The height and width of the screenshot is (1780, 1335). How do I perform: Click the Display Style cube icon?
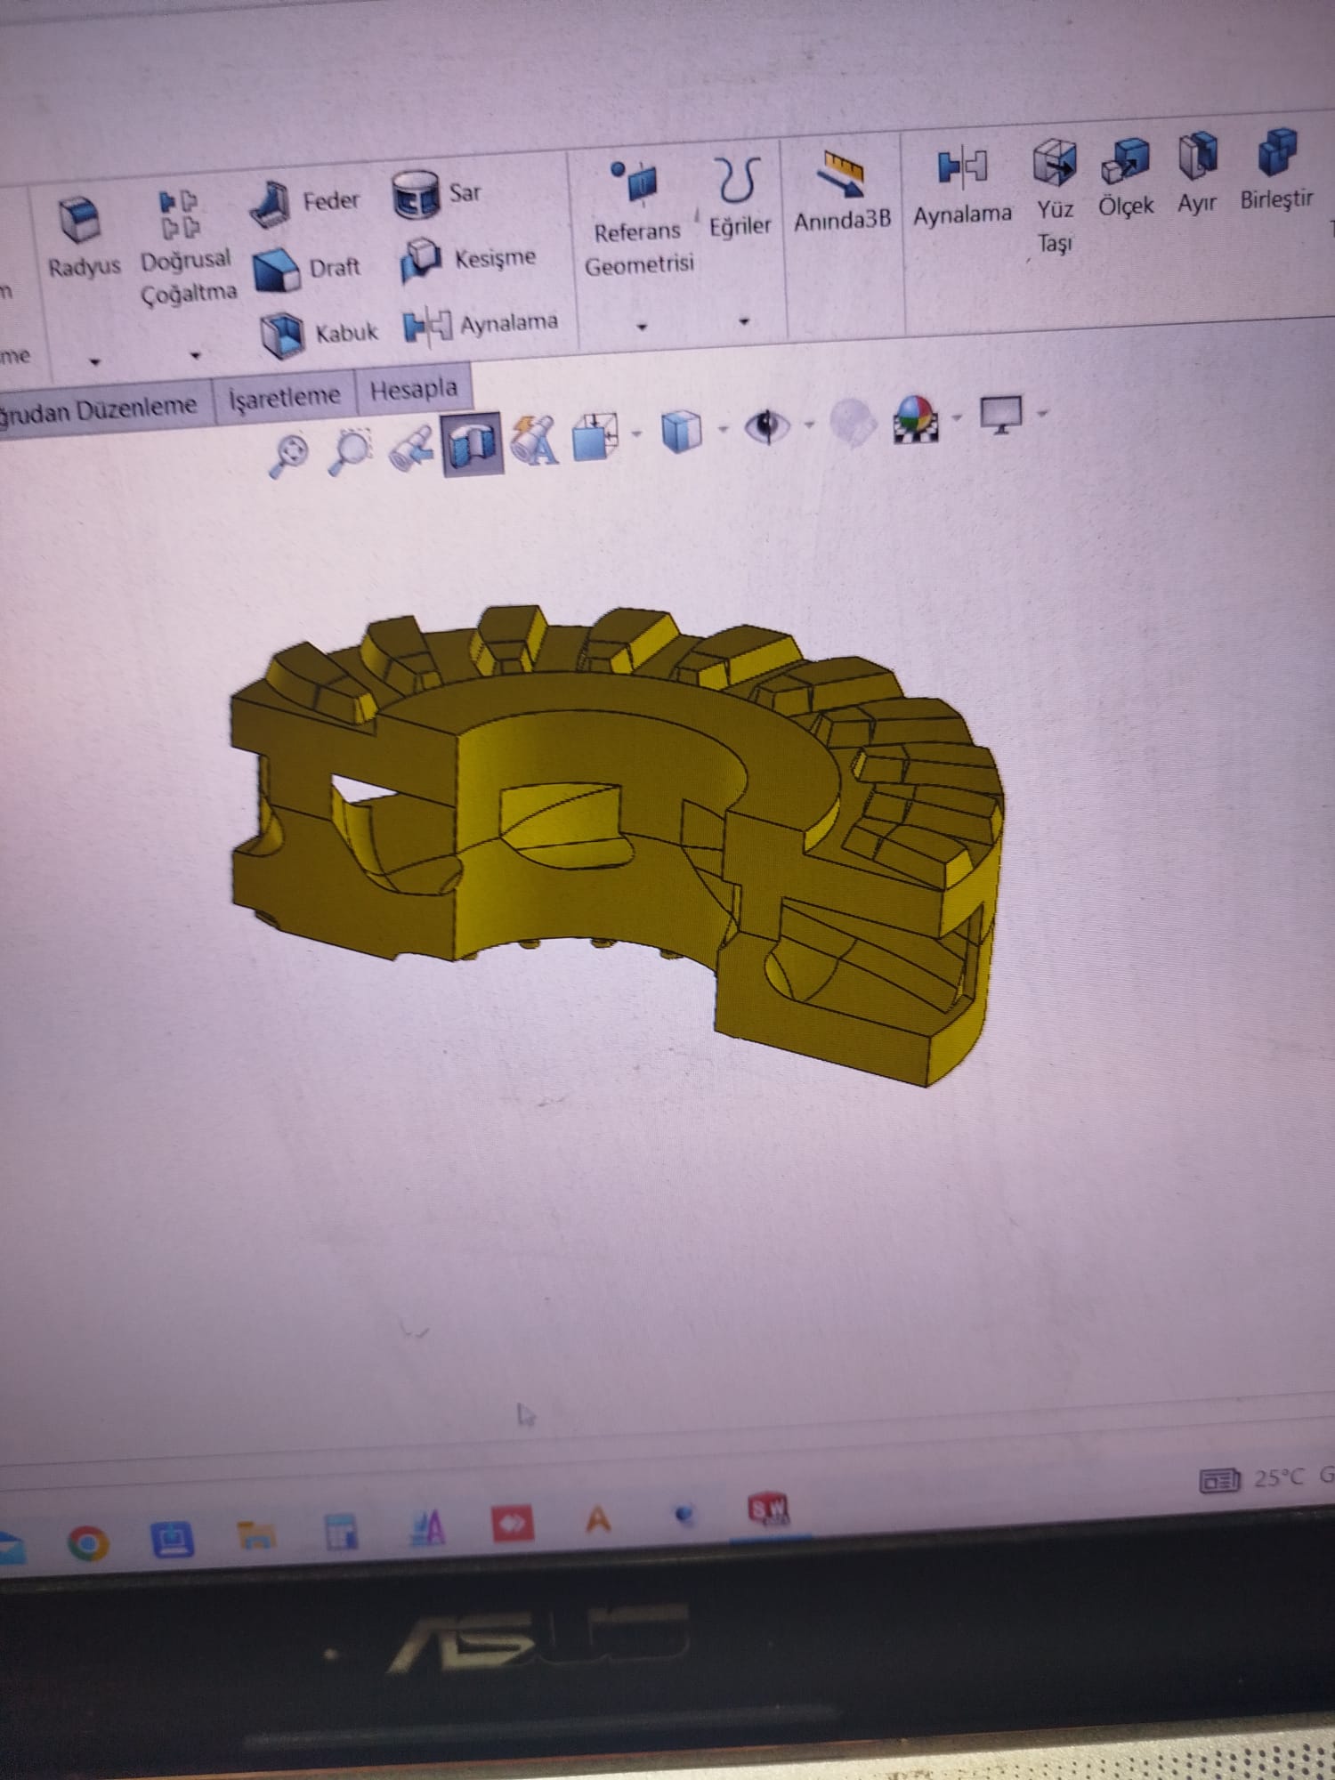[682, 432]
